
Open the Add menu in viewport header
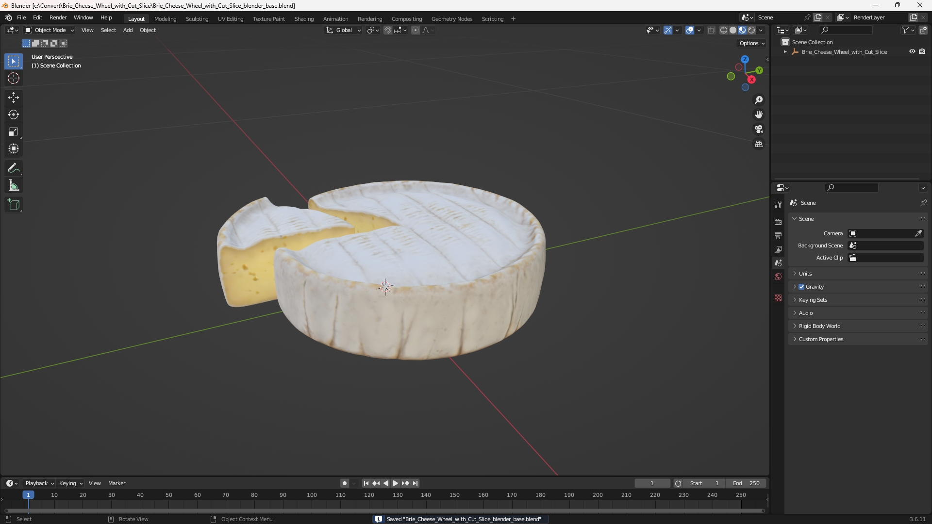coord(128,30)
